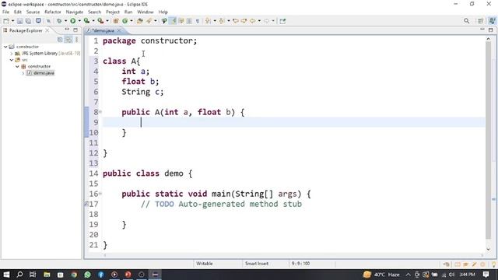Go to Last Edit Location icon

tap(236, 21)
